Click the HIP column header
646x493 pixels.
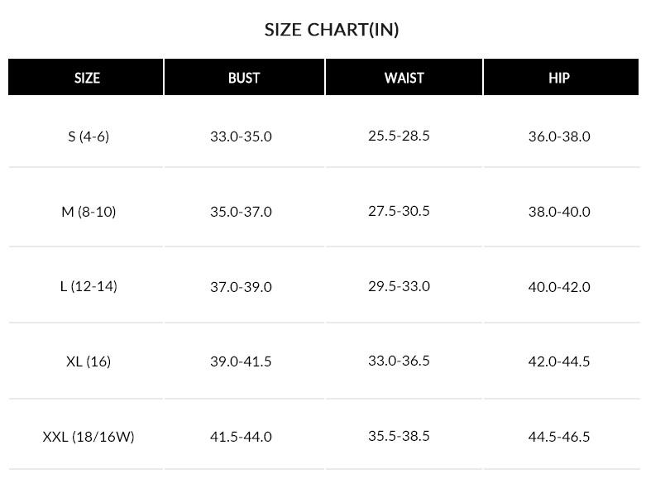click(559, 78)
